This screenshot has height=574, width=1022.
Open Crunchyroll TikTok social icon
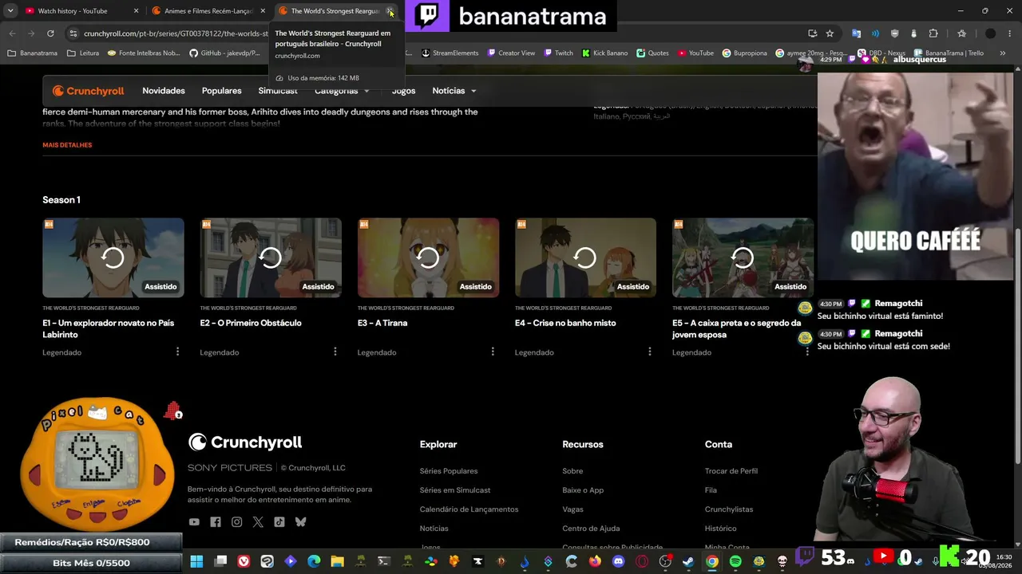click(279, 522)
